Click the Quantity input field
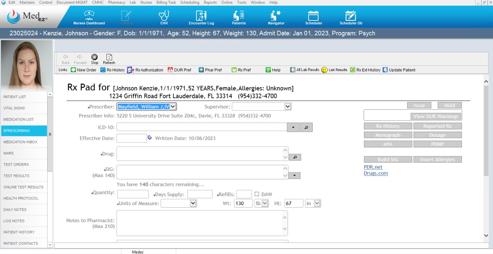This screenshot has height=254, width=493. [x=133, y=194]
